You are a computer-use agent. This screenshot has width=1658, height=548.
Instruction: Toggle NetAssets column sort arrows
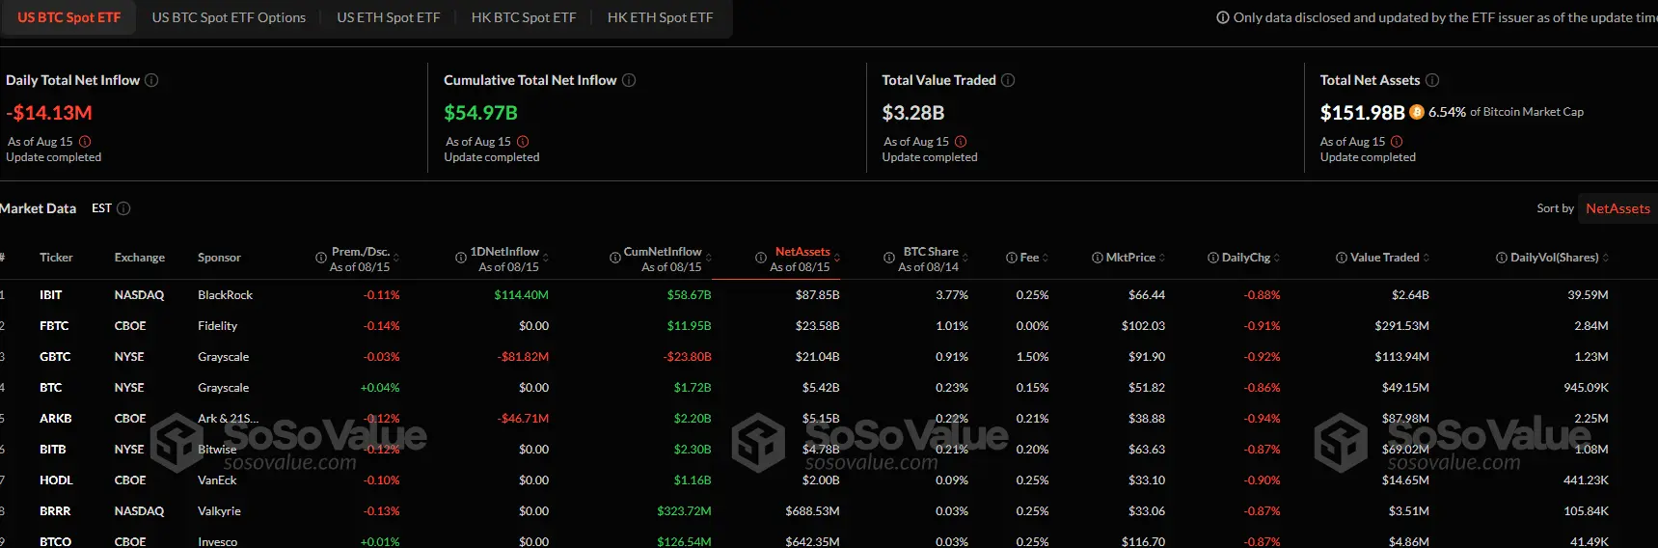coord(837,258)
